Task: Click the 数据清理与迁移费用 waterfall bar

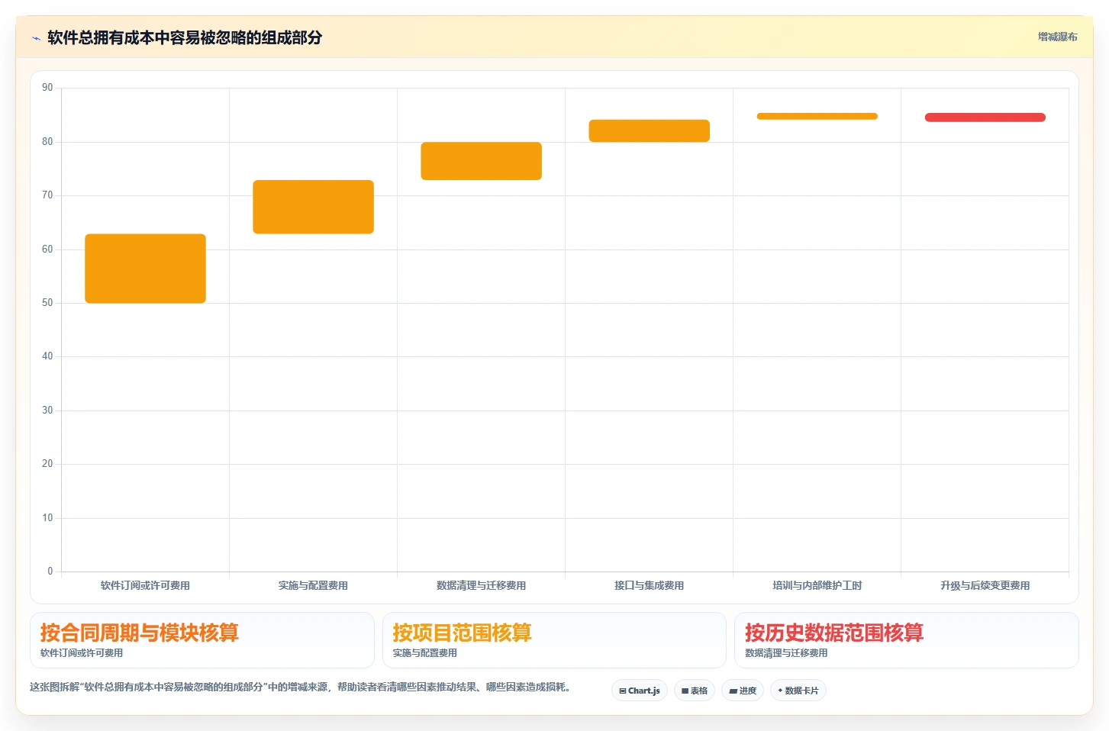Action: [481, 161]
